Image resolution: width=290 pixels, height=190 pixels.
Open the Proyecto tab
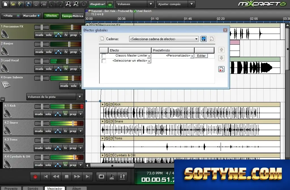(11, 188)
